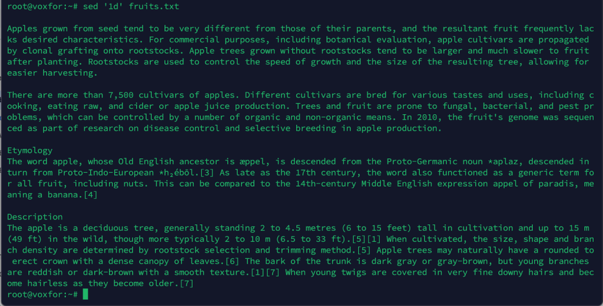Viewport: 603px width, 306px height.
Task: Click the year 2010 in the genome sentence
Action: [427, 117]
